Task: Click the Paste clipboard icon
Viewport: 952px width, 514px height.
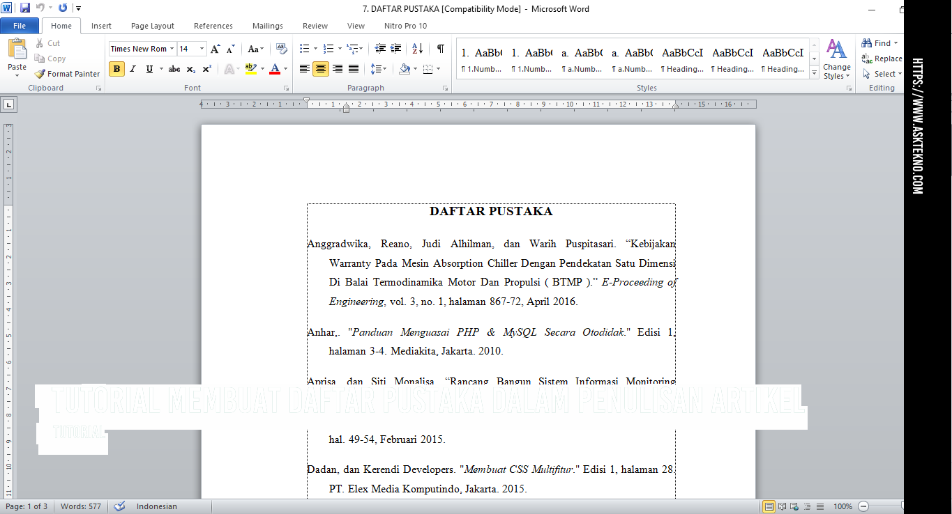Action: coord(17,49)
